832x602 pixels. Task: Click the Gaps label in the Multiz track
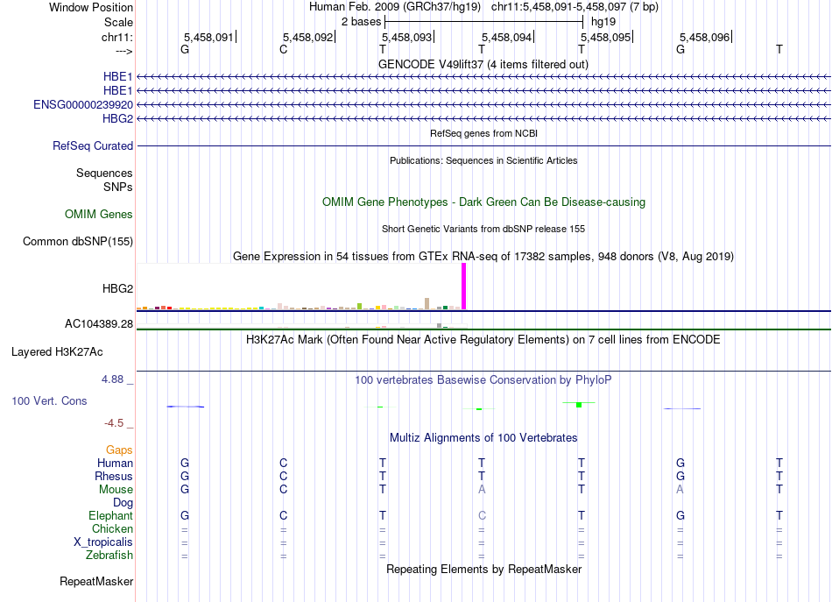coord(119,450)
